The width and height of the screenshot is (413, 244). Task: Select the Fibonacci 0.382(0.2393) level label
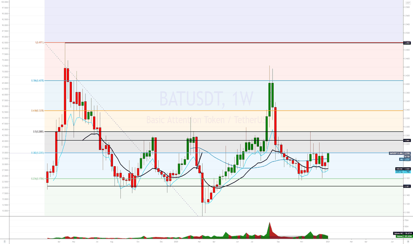[37, 153]
